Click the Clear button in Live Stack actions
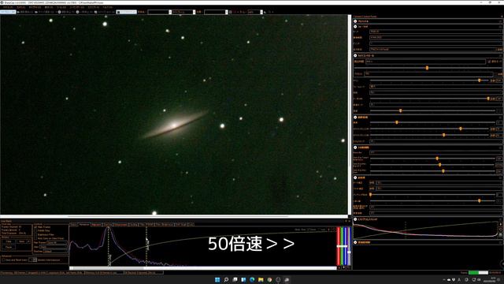 tap(9, 241)
